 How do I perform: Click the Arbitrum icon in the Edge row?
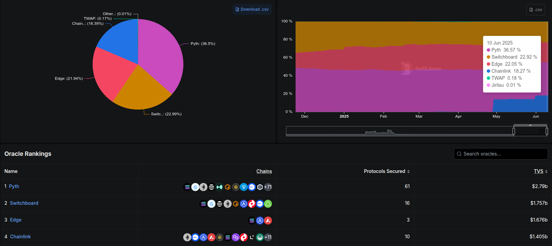[x=260, y=221]
